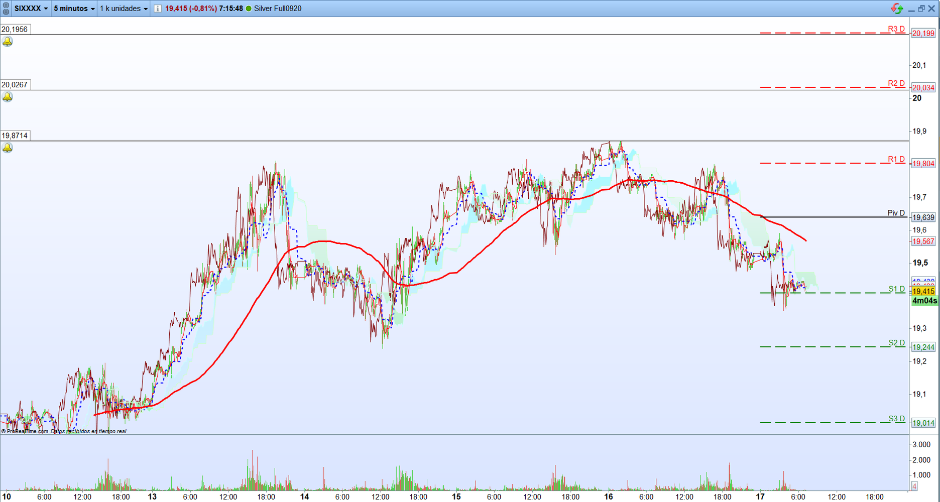This screenshot has width=940, height=502.
Task: Click the date 15 on time axis
Action: point(456,497)
